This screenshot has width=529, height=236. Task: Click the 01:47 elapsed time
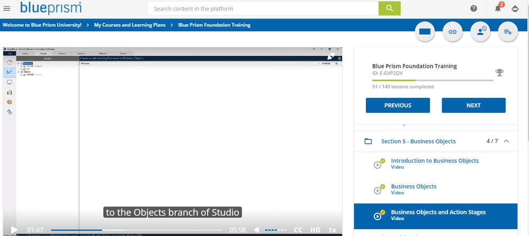pyautogui.click(x=35, y=230)
